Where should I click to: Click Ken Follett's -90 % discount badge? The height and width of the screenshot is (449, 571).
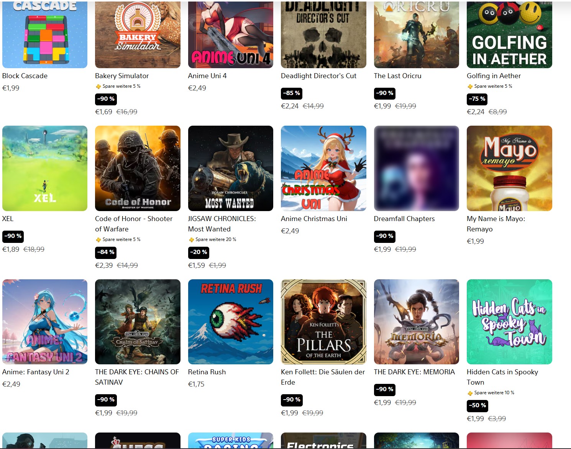click(x=292, y=400)
